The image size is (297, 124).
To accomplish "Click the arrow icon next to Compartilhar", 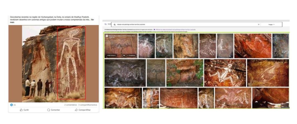I will tap(76, 110).
